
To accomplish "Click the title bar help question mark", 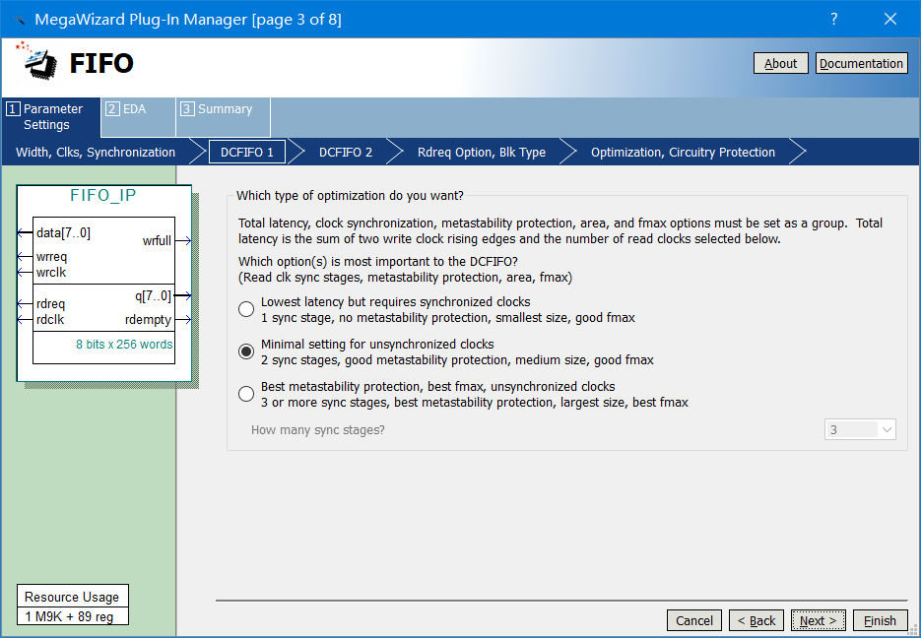I will [833, 19].
